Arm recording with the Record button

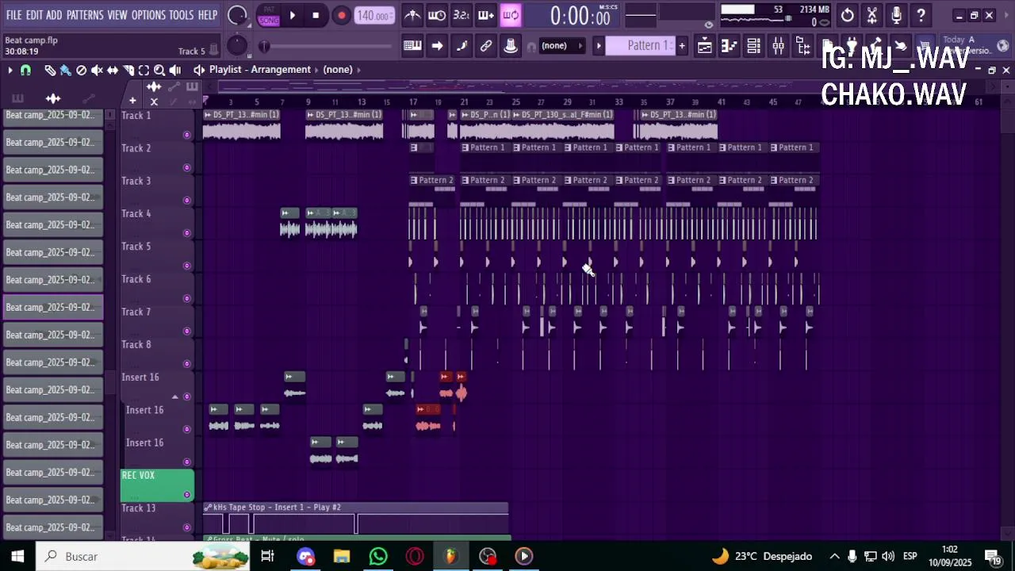341,15
